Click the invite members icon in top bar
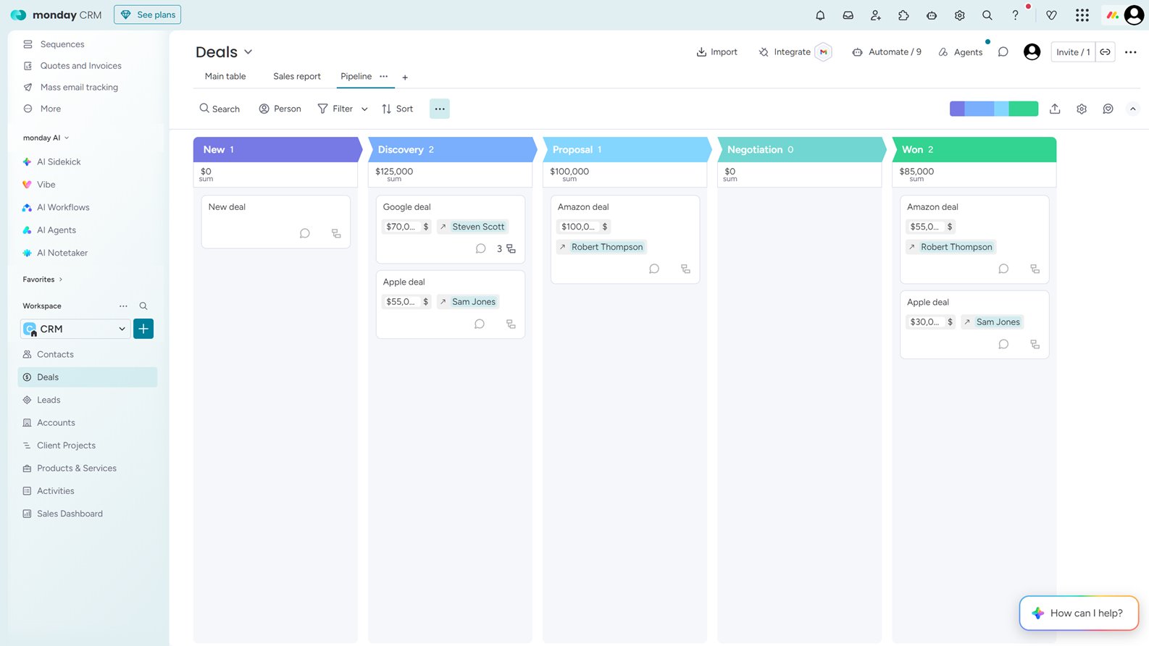 point(876,15)
